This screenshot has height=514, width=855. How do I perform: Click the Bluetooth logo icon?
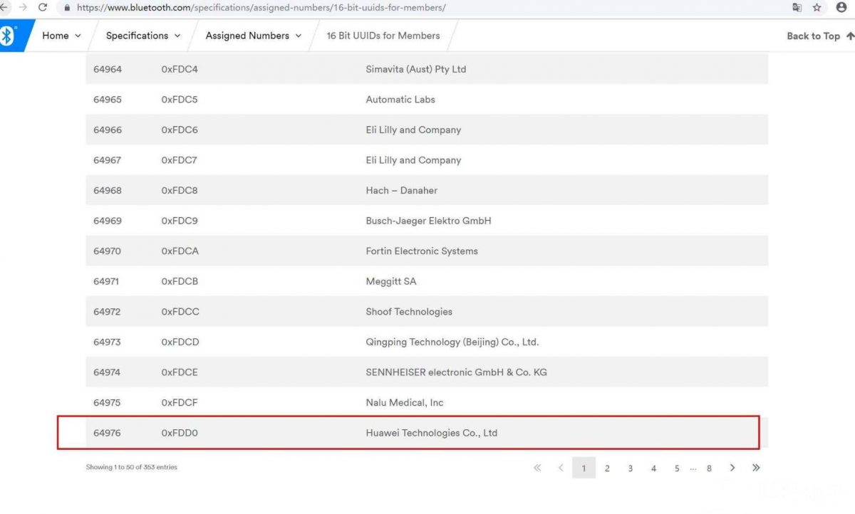click(8, 36)
